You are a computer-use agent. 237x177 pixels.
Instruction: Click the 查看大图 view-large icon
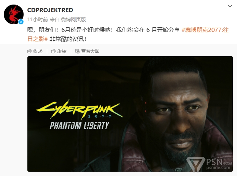point(77,51)
